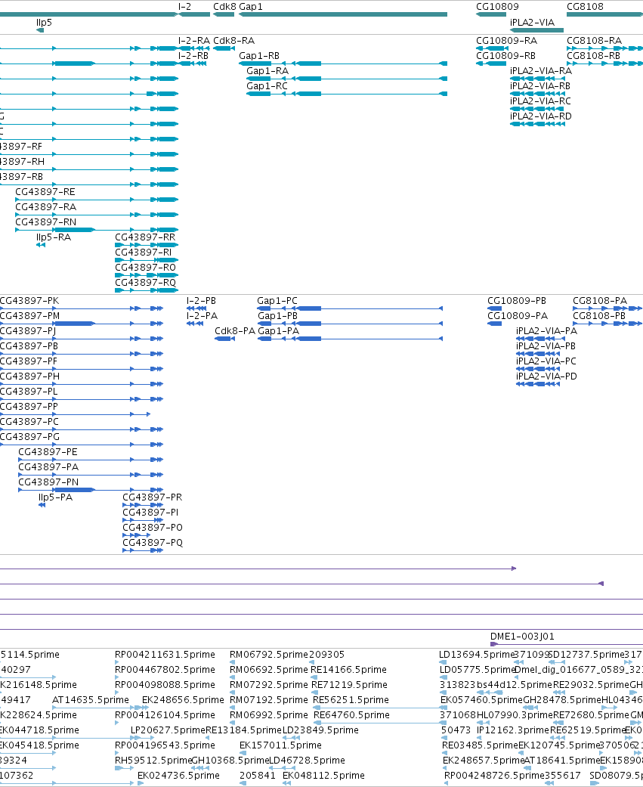
Task: Select the CG10809 gene label
Action: point(497,7)
